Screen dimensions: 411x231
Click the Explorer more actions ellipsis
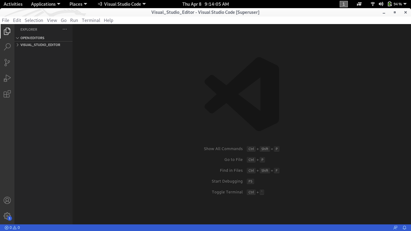coord(65,29)
